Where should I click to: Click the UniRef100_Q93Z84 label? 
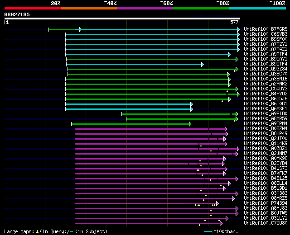point(266,69)
